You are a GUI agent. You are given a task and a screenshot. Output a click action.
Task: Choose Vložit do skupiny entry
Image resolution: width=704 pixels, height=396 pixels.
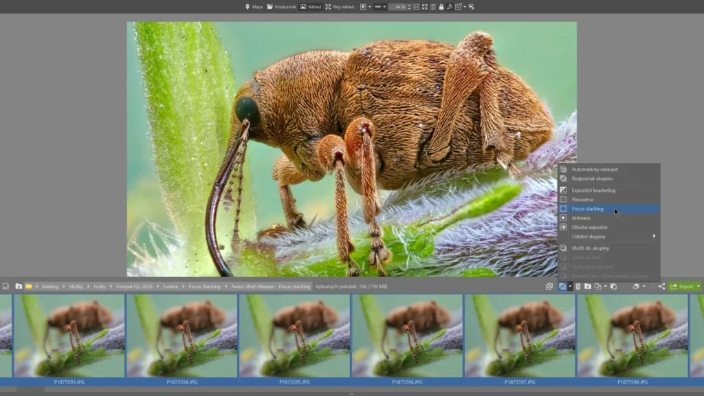(x=609, y=247)
